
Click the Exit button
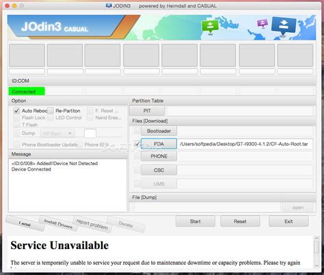pyautogui.click(x=288, y=221)
